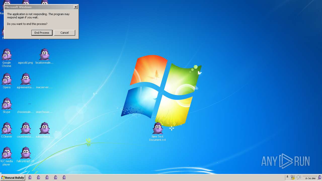Click the agocold.png file label

point(25,63)
